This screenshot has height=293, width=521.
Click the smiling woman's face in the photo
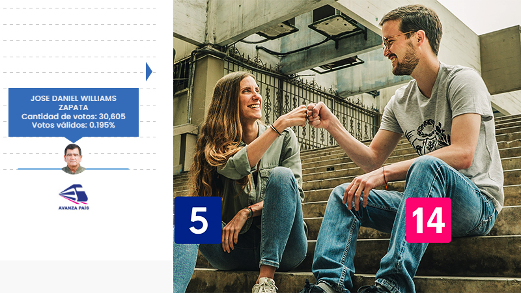click(249, 96)
